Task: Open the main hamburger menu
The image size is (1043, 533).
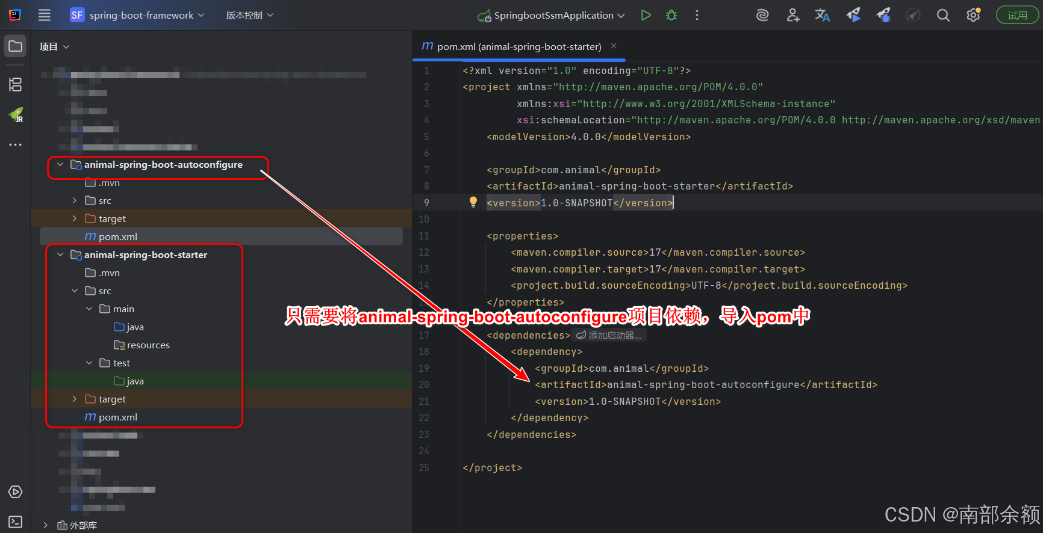Action: point(45,15)
